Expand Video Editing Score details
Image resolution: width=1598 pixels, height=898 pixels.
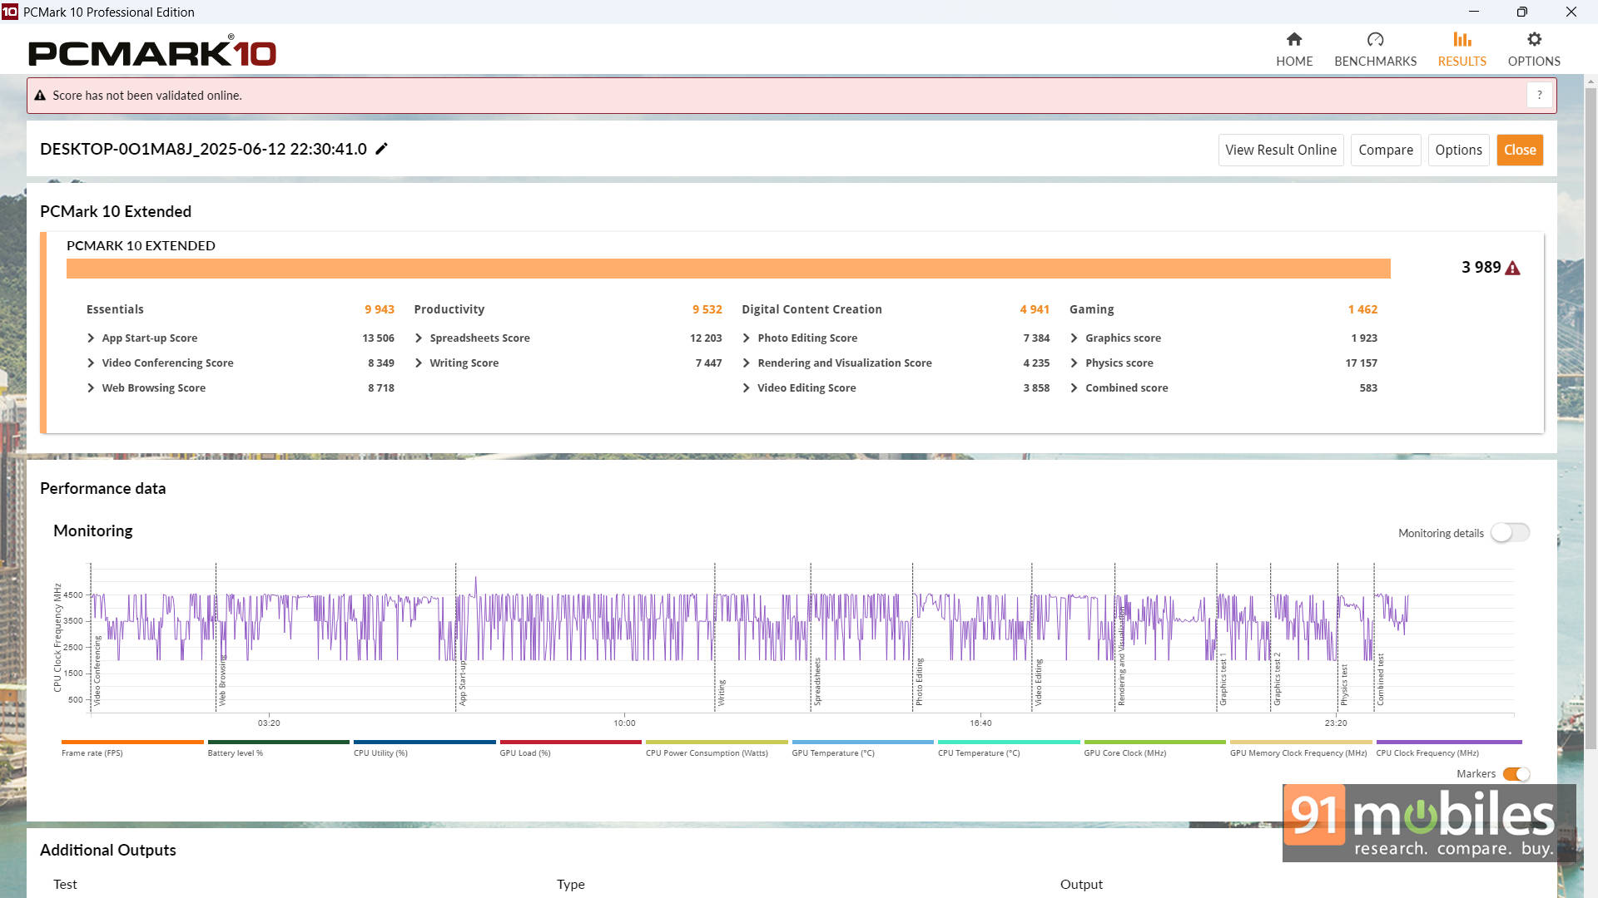[747, 388]
